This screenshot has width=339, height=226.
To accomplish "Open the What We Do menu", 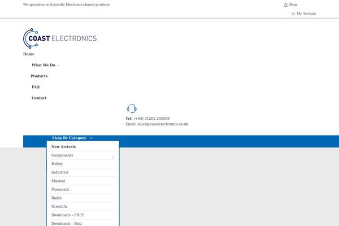I will [x=44, y=65].
